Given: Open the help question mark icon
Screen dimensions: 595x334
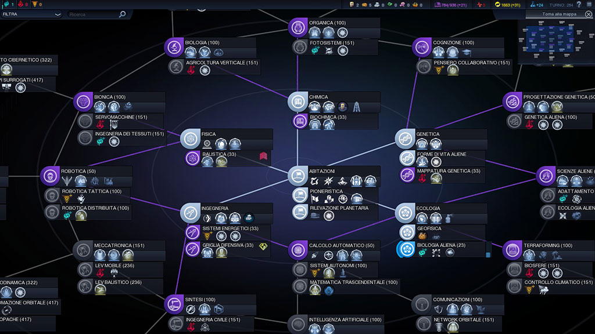Looking at the screenshot, I should [x=579, y=5].
